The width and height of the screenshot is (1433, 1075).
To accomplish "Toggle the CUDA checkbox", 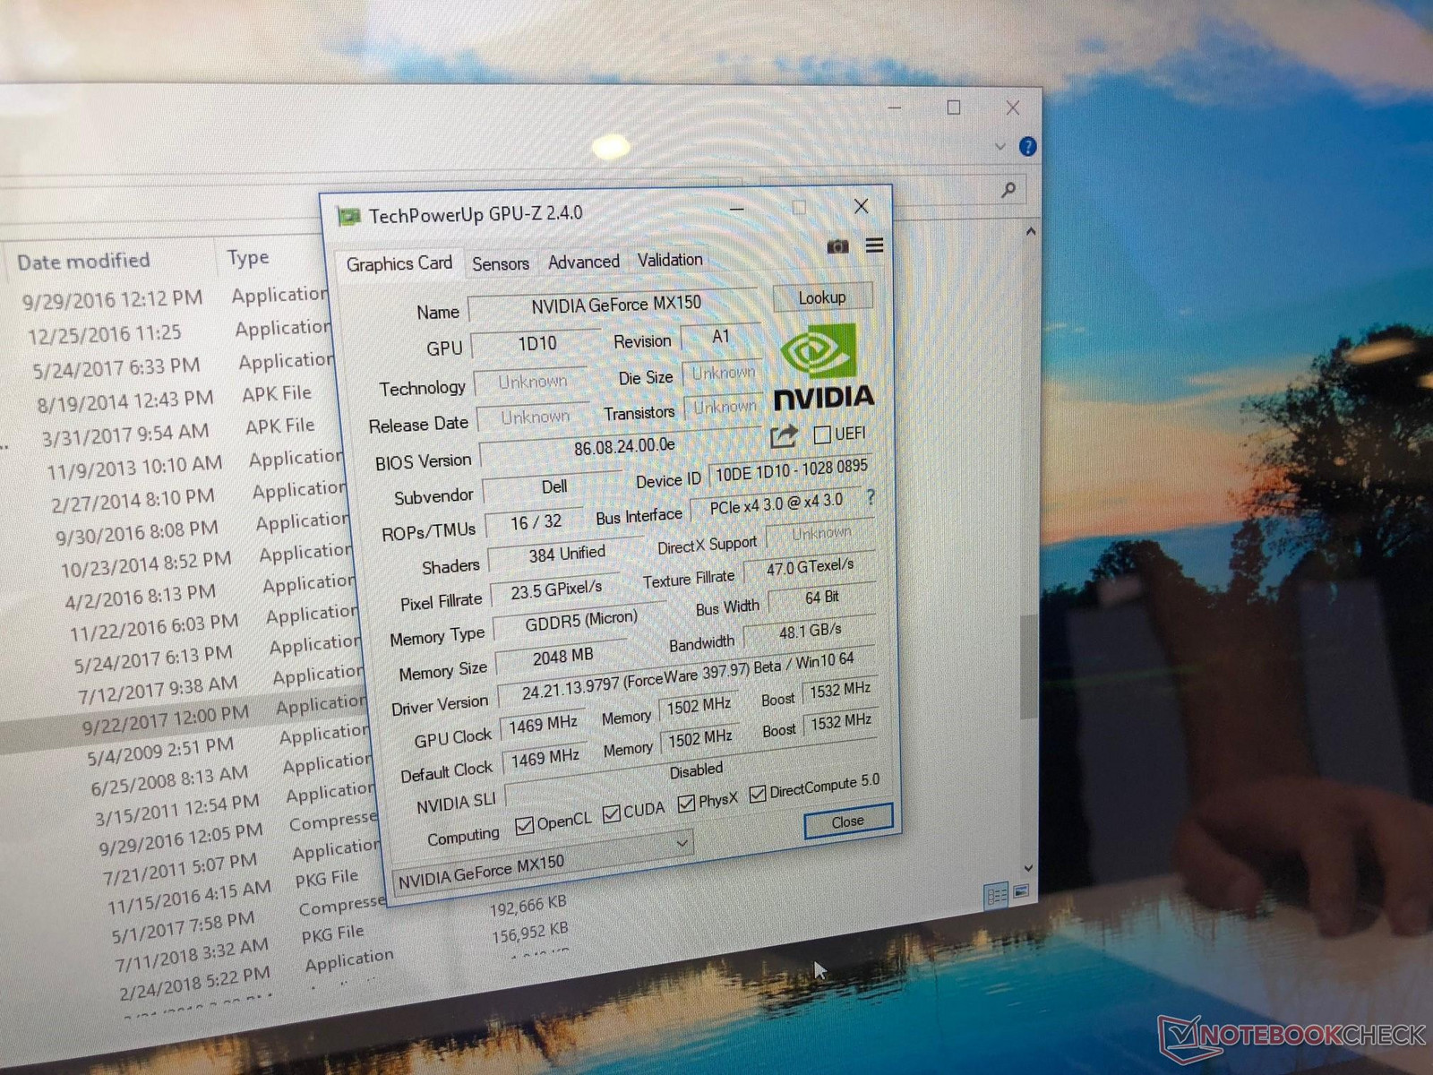I will (x=612, y=813).
